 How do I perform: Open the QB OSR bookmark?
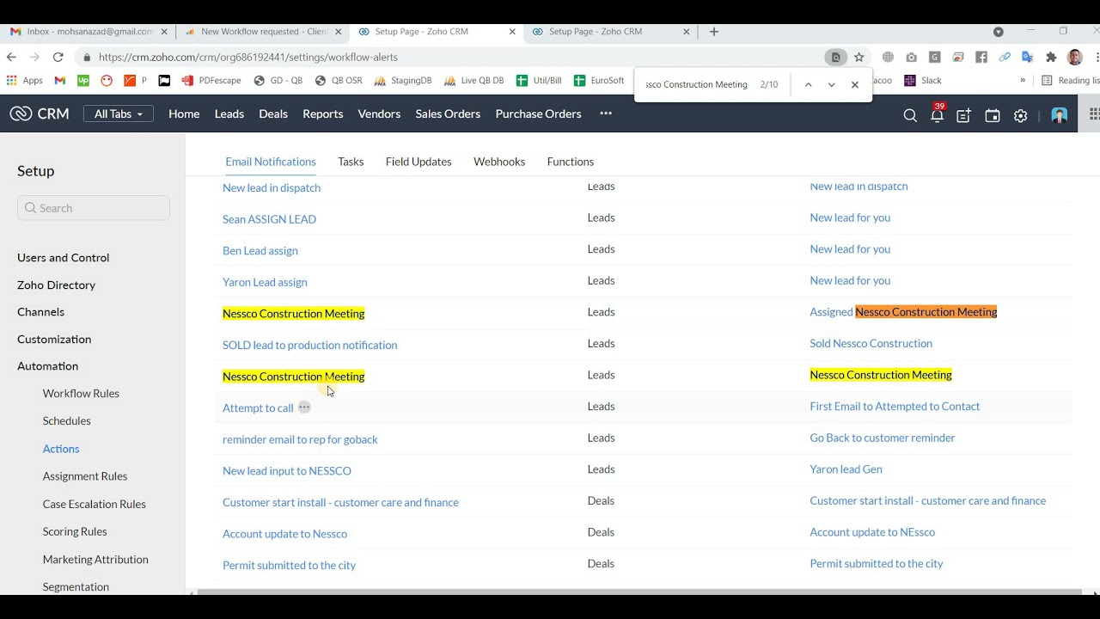click(x=339, y=80)
